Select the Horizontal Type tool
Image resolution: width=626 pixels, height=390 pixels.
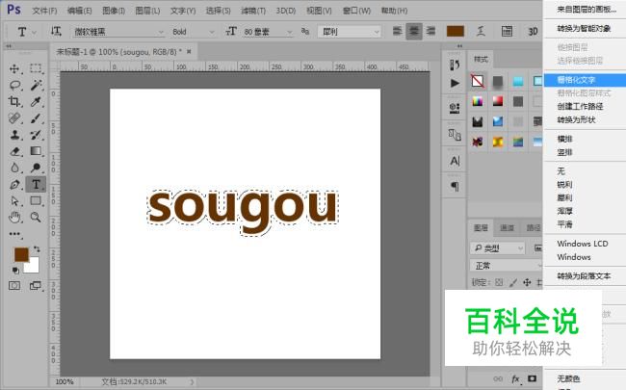(x=36, y=185)
